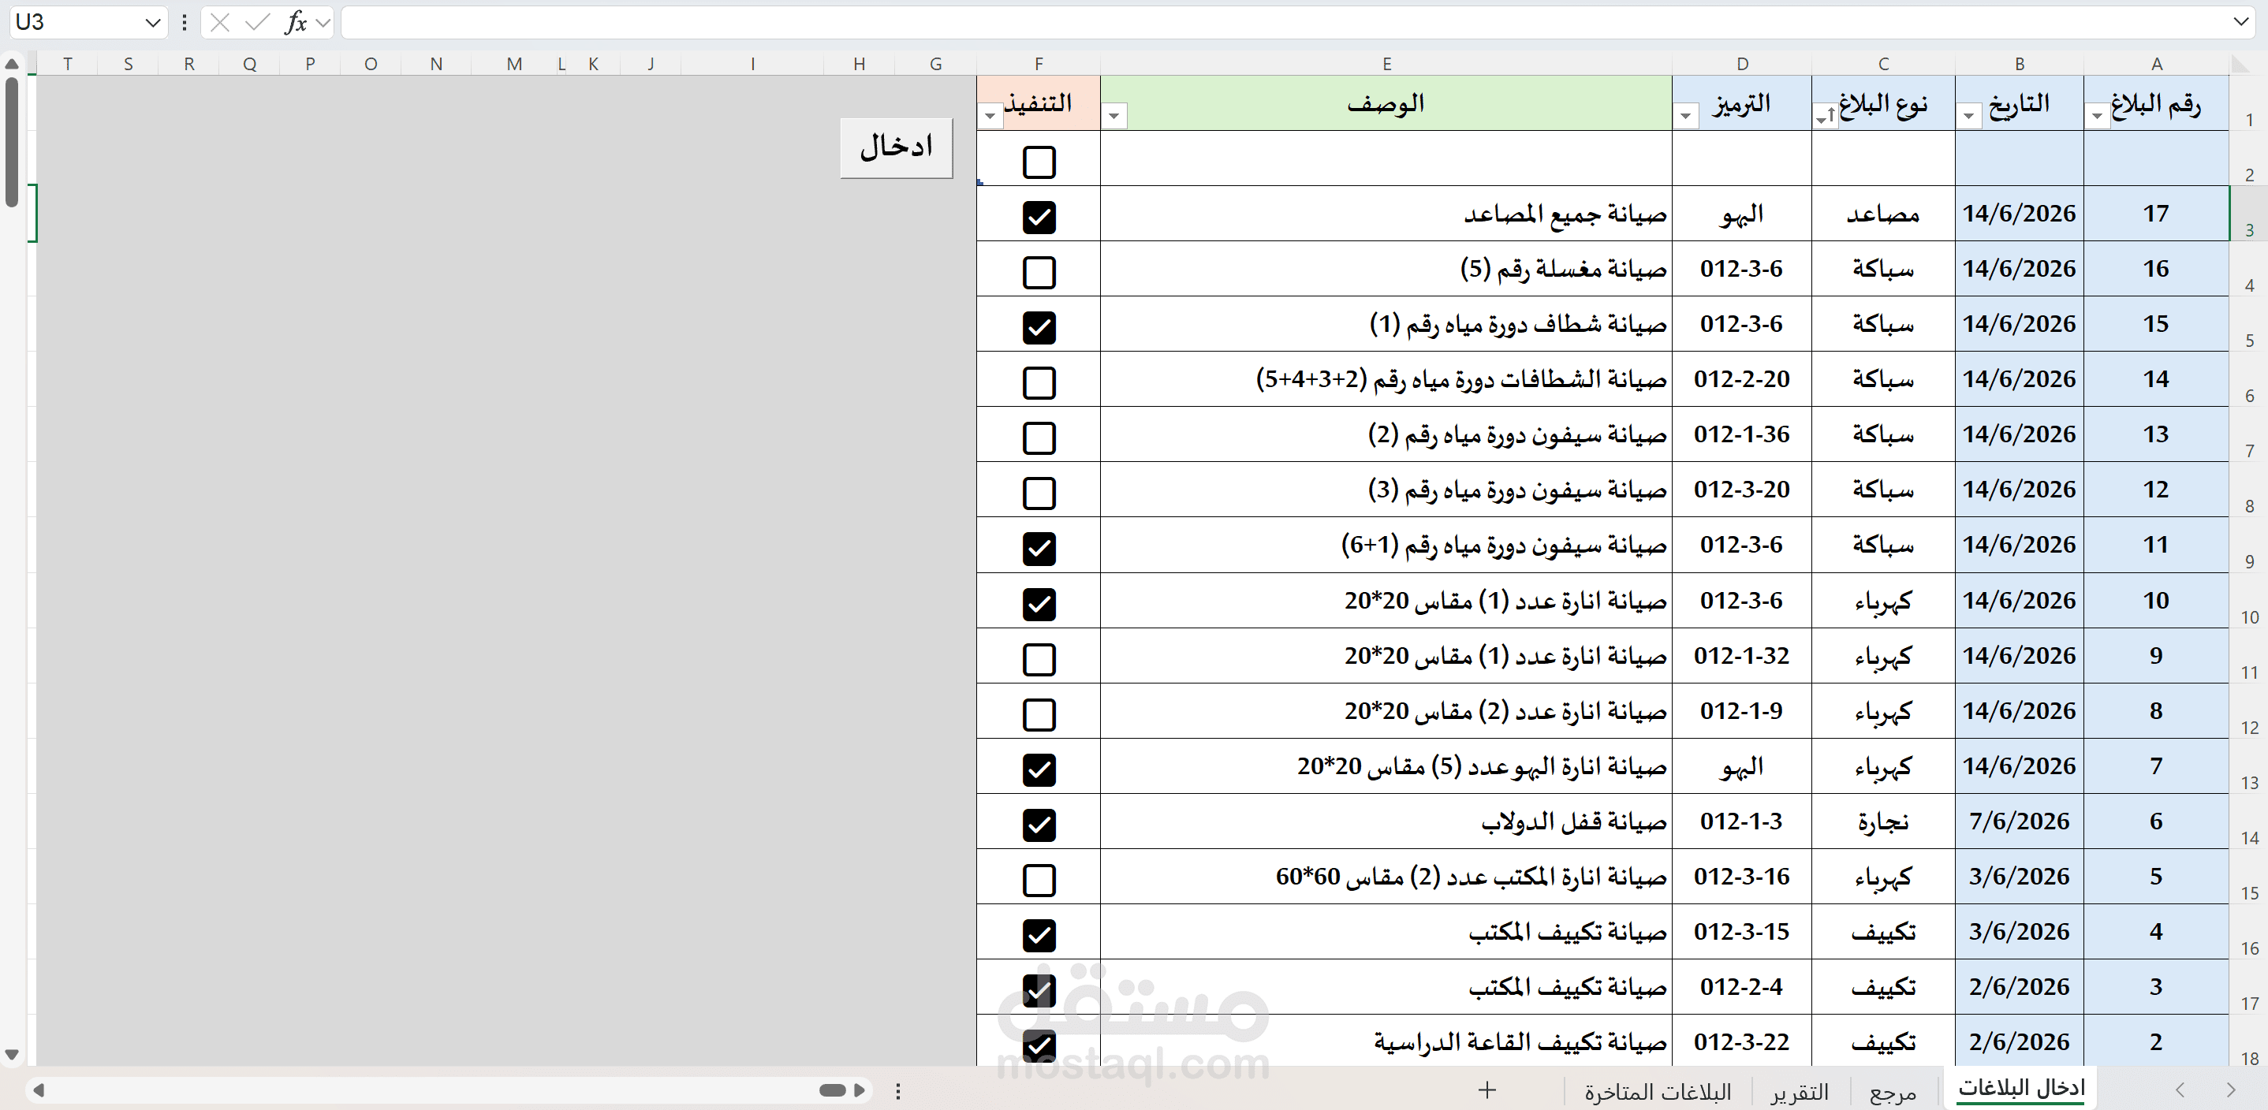The height and width of the screenshot is (1110, 2268).
Task: Uncheck execution checkbox for report 6
Action: [1039, 825]
